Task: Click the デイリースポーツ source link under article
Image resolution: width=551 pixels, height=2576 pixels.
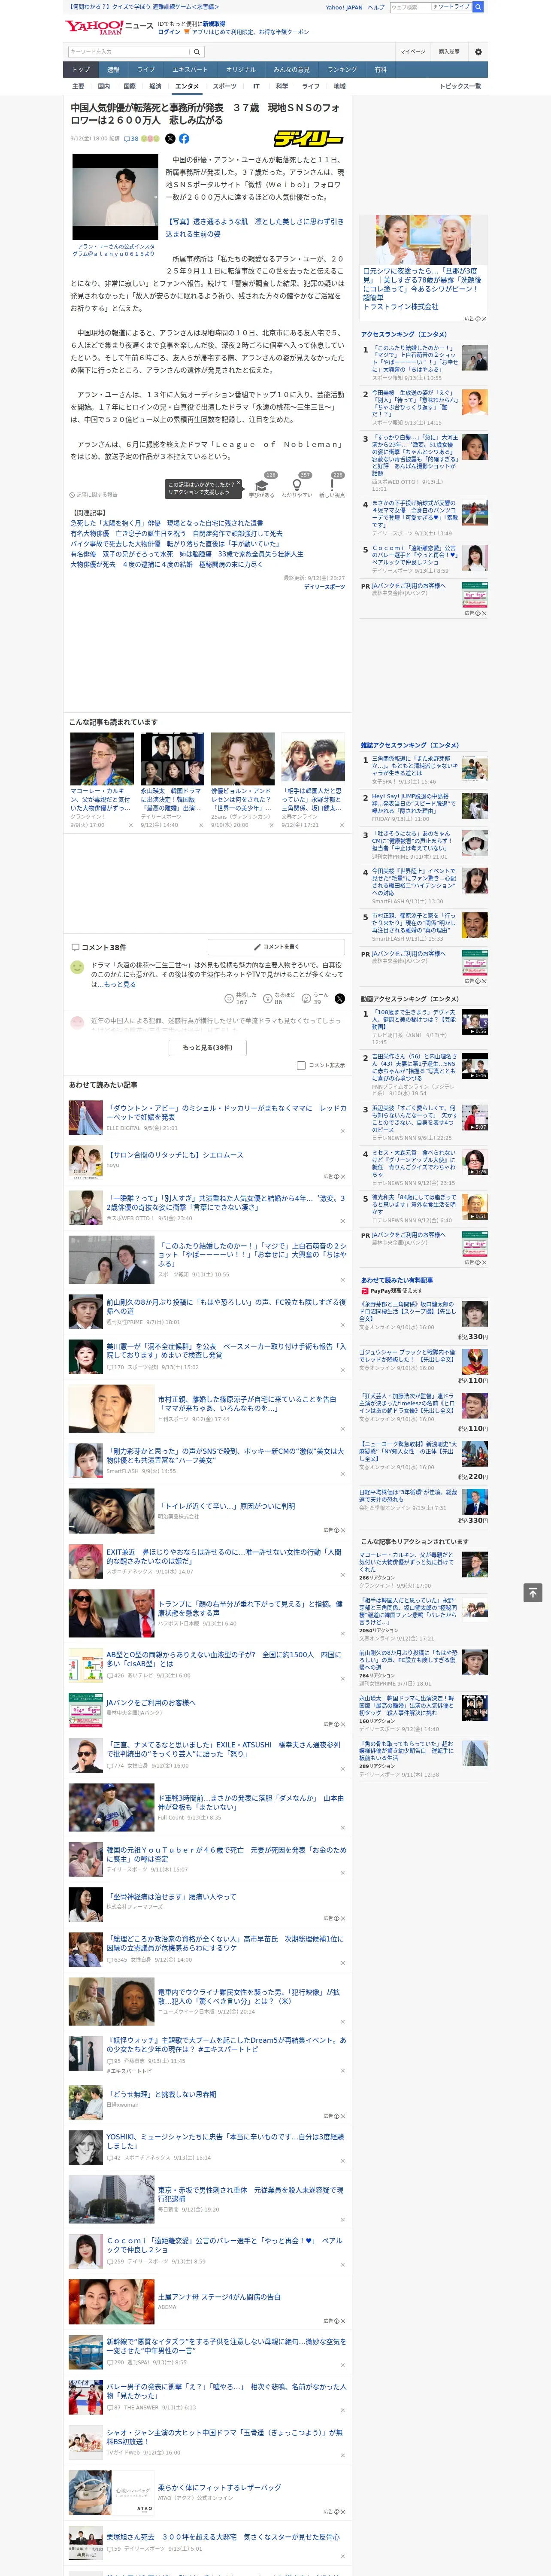Action: (x=324, y=587)
